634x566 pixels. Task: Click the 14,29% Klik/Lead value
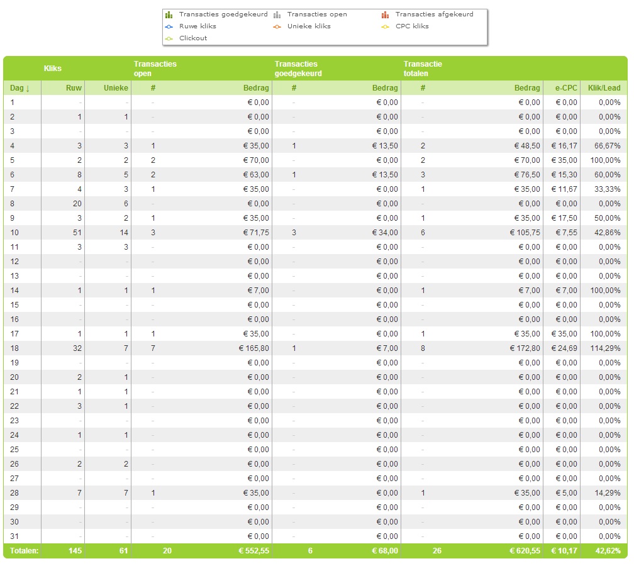pos(607,493)
